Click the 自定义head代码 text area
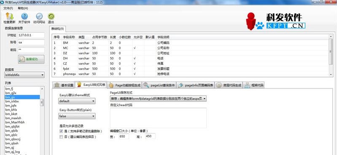337x155 pixels. click(158, 118)
